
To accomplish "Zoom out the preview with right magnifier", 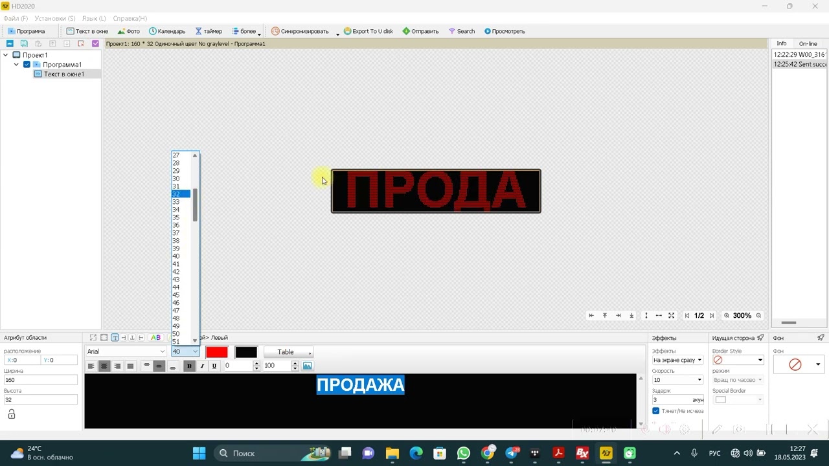I will click(x=759, y=316).
